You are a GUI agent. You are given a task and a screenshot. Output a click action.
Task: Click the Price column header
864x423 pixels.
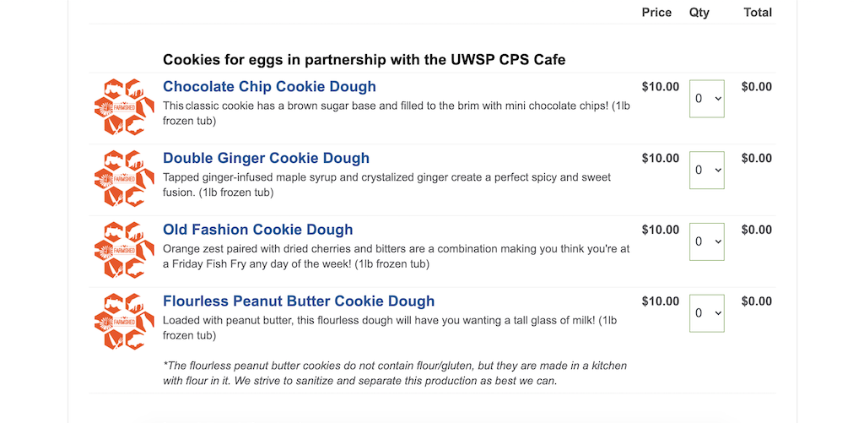tap(656, 13)
